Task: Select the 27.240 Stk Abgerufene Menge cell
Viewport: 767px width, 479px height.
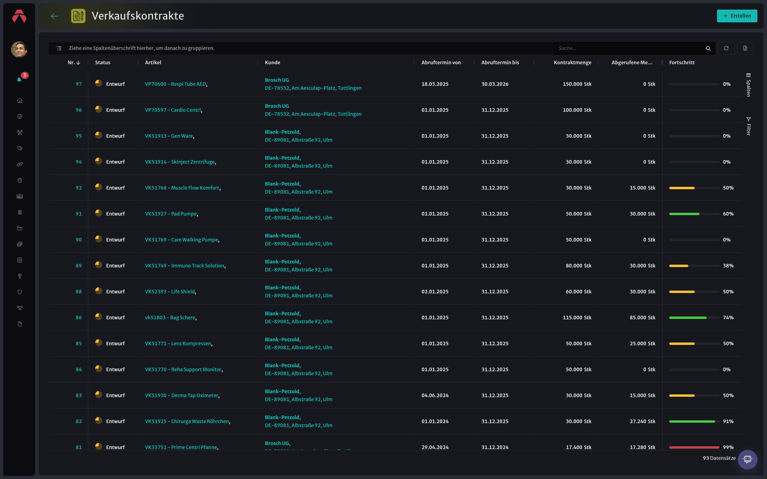Action: 642,422
